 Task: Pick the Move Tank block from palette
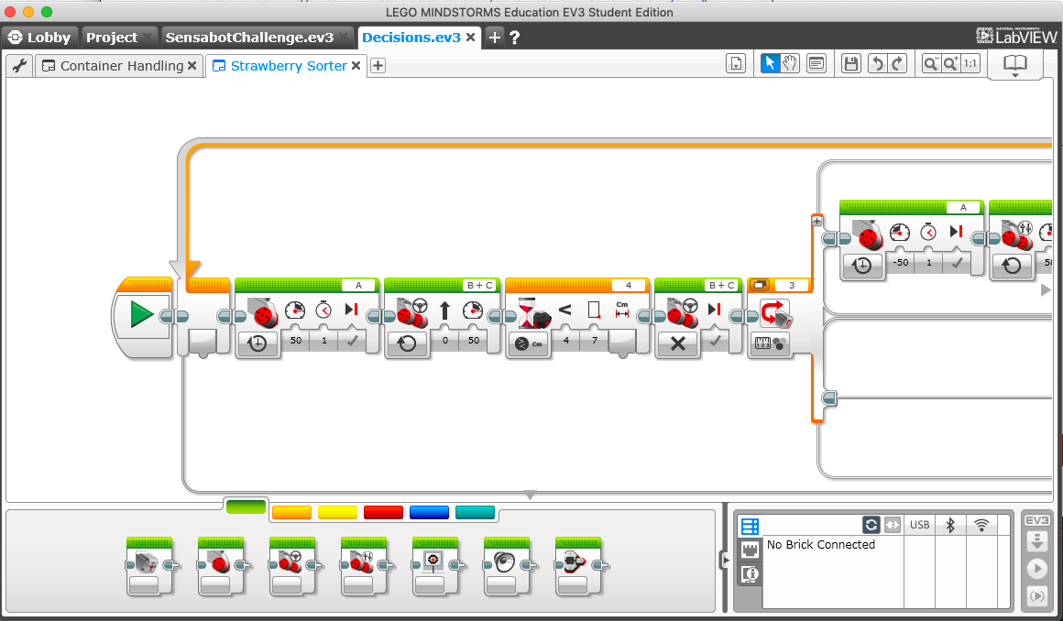coord(364,566)
